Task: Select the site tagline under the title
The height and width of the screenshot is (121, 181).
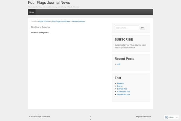Action: click(53, 7)
